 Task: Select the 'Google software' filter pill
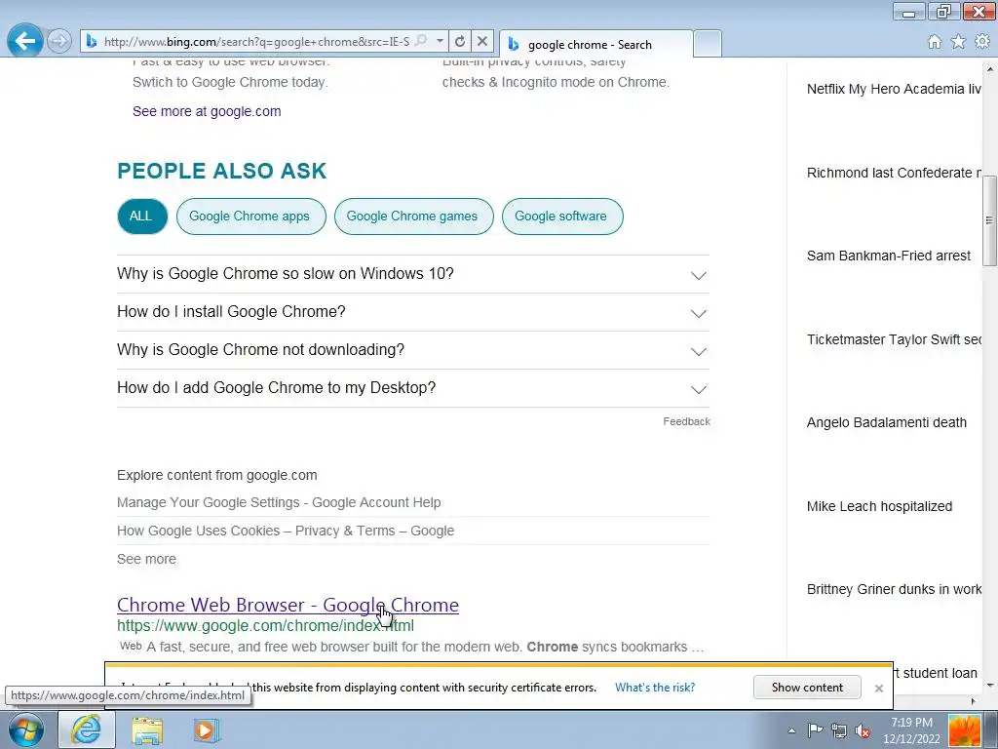(x=562, y=216)
